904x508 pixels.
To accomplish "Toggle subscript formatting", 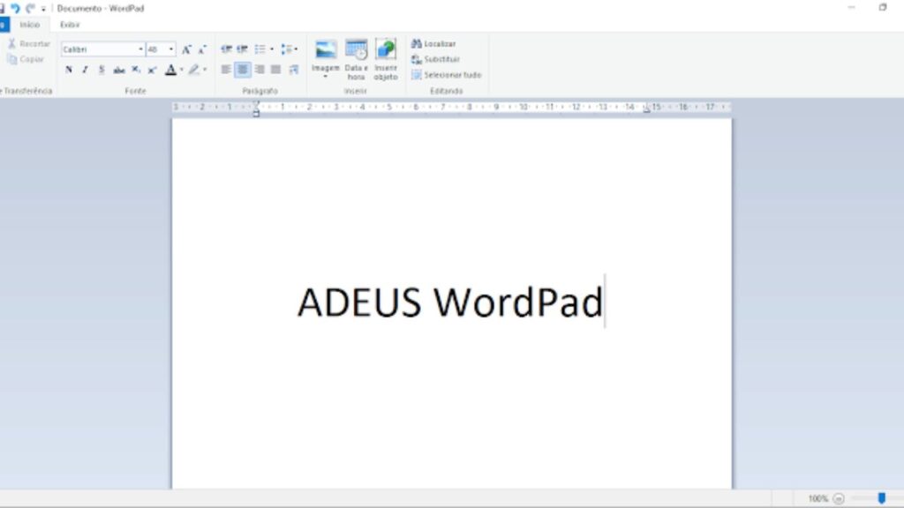I will coord(135,70).
